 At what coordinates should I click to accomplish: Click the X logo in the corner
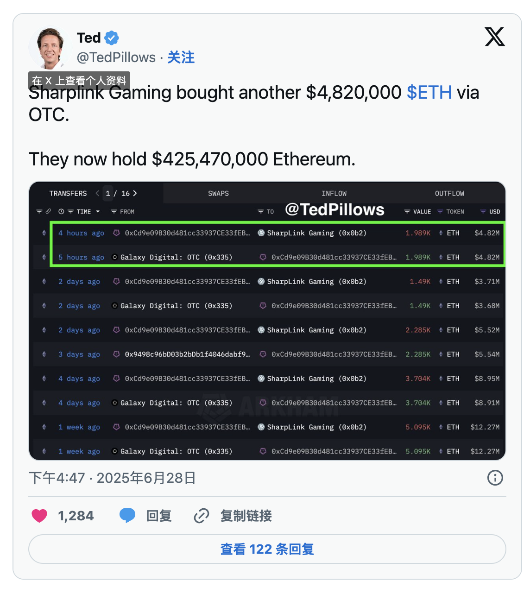tap(494, 37)
